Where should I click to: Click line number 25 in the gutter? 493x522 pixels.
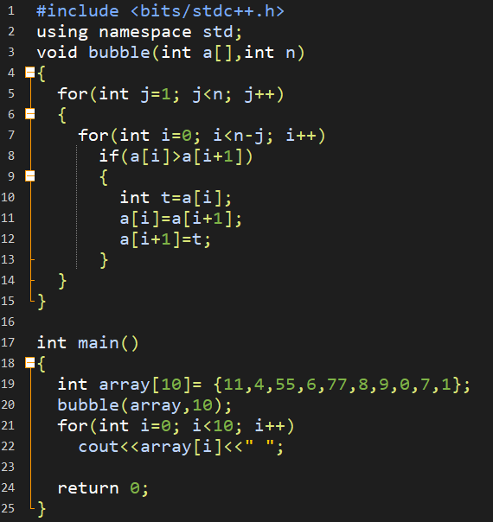coord(8,508)
